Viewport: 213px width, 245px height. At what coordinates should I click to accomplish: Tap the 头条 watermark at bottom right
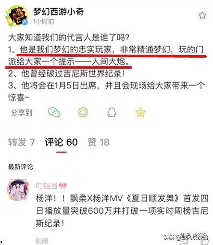(186, 237)
